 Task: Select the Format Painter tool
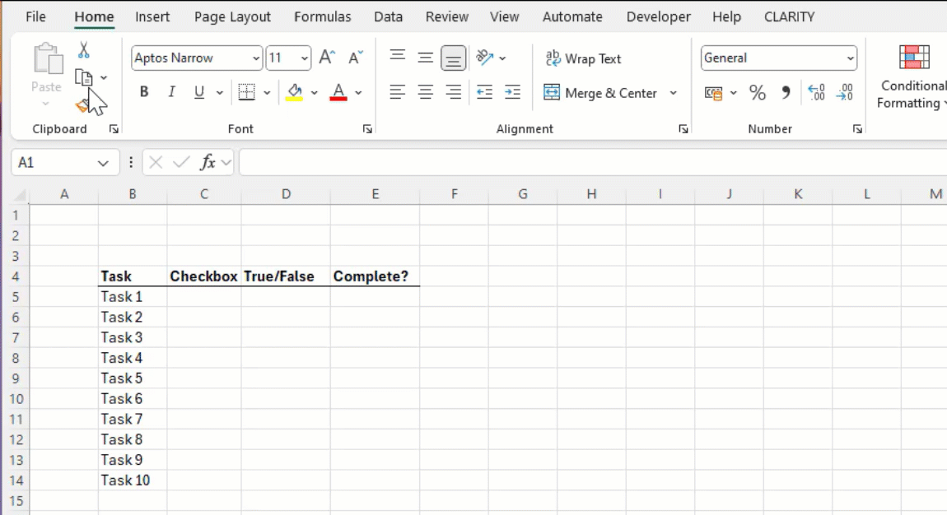coord(83,104)
